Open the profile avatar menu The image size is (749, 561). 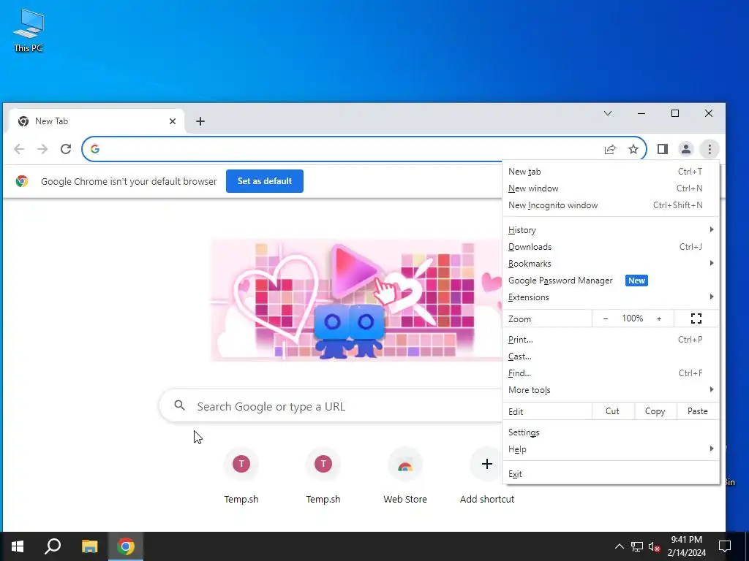pyautogui.click(x=686, y=149)
